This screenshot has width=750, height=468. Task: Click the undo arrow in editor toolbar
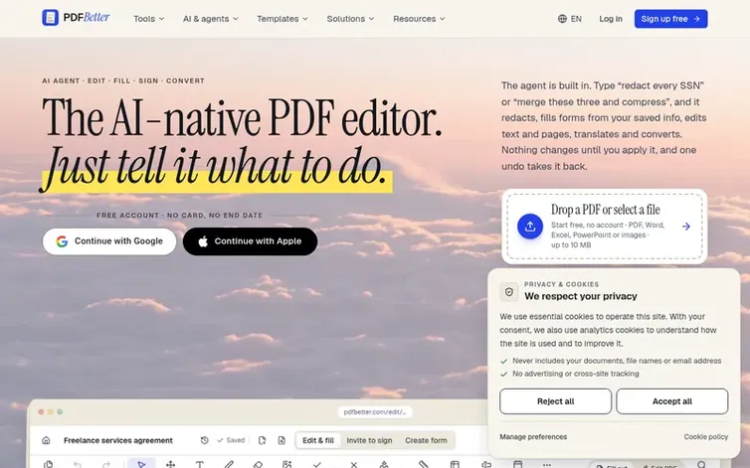(x=77, y=464)
